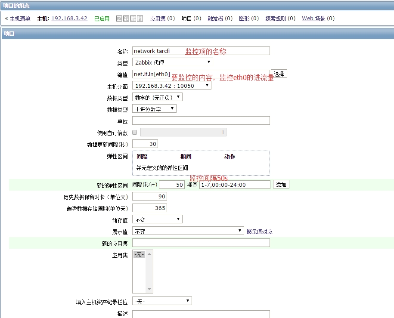Click the 历史数据保留时长 field showing 90
The image size is (394, 318).
(x=149, y=196)
